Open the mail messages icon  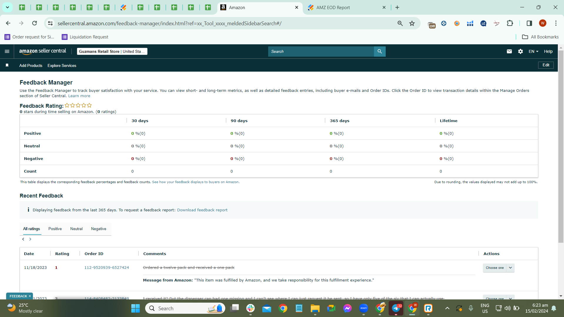[509, 51]
